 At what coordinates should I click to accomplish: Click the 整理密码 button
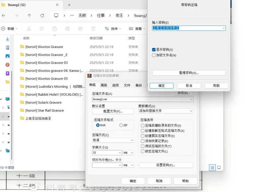point(189,73)
